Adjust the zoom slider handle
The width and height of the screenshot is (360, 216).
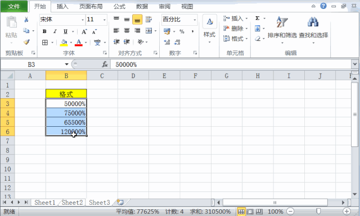click(x=318, y=211)
